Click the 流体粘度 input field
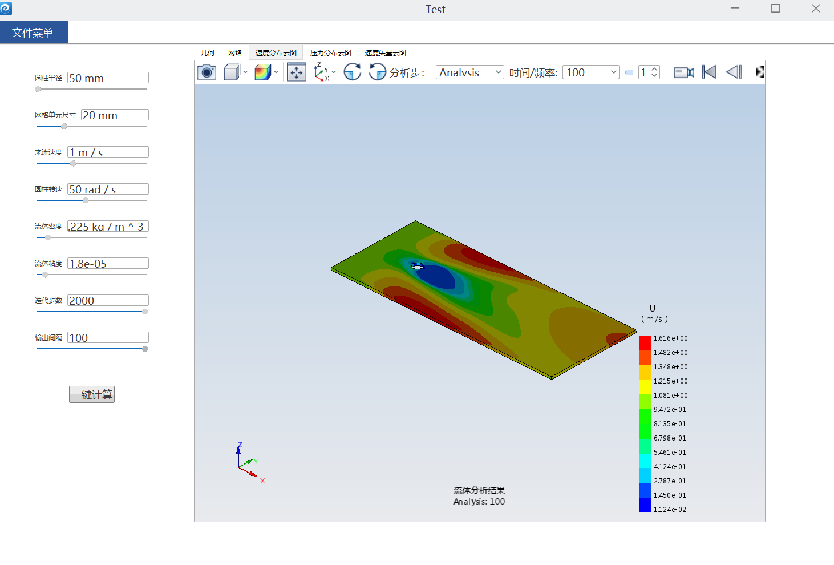Screen dimensions: 834x565 [x=108, y=264]
